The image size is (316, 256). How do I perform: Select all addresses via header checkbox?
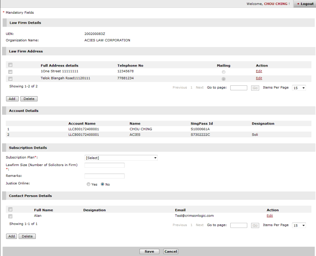(10, 65)
